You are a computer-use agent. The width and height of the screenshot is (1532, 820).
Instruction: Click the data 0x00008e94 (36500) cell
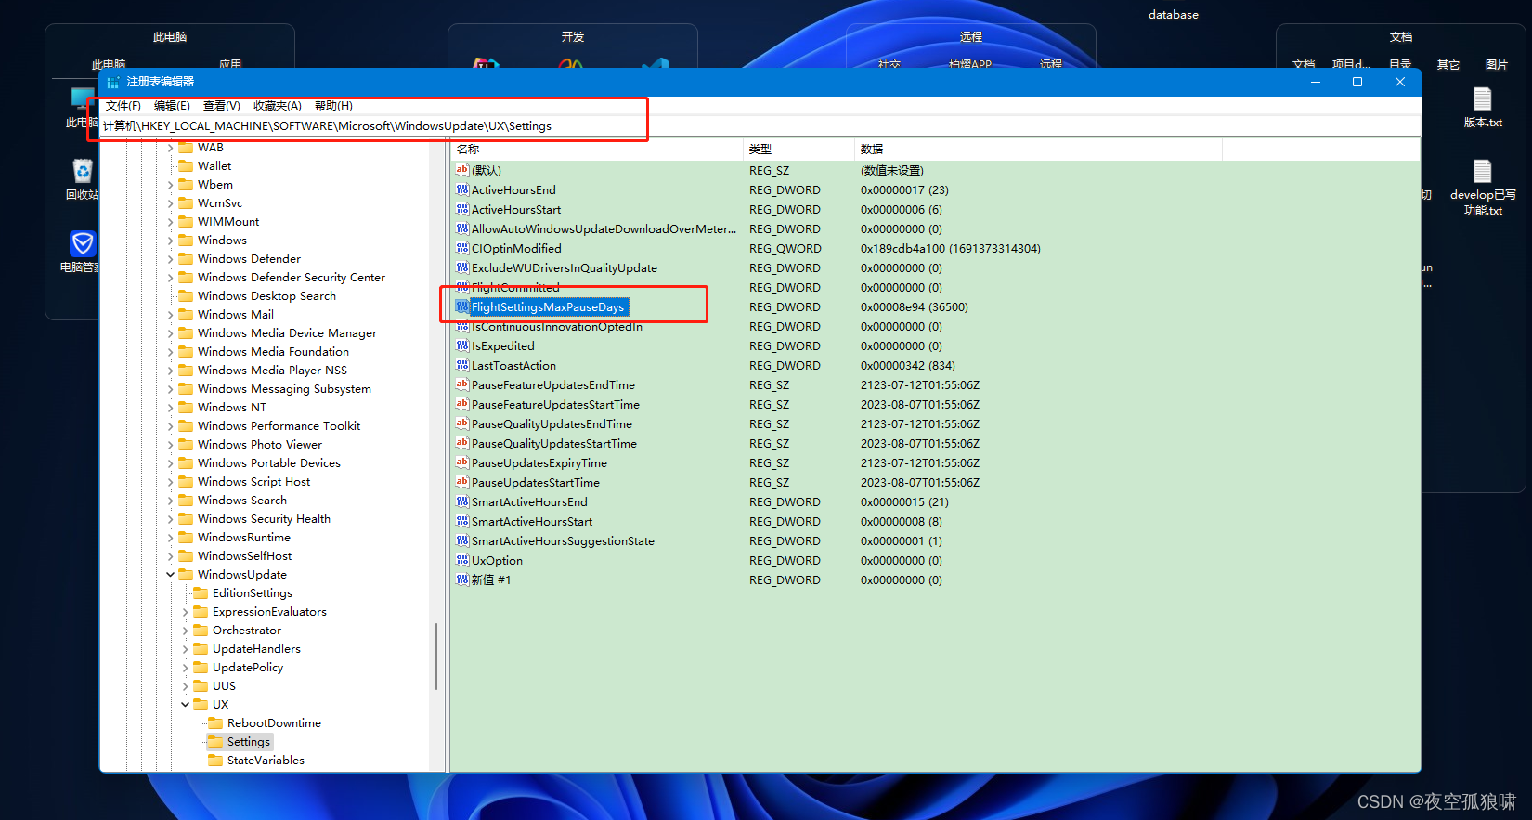tap(915, 306)
